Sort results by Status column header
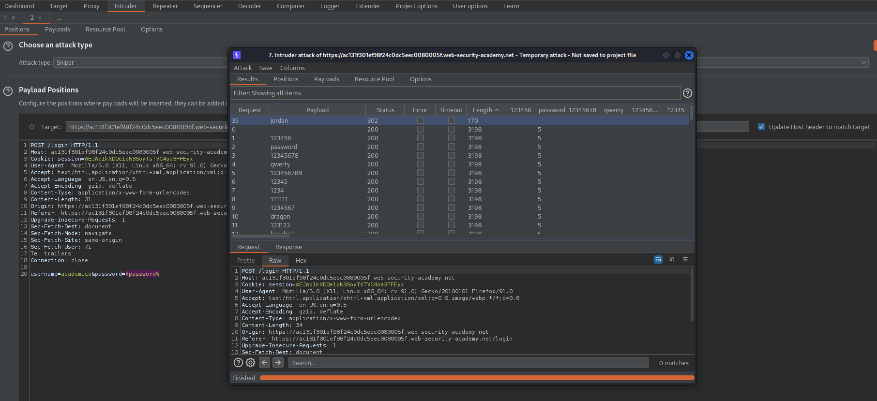Viewport: 877px width, 401px height. point(385,110)
